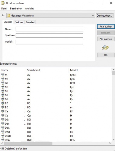Click the printer icon beside the Till entry

point(3,83)
